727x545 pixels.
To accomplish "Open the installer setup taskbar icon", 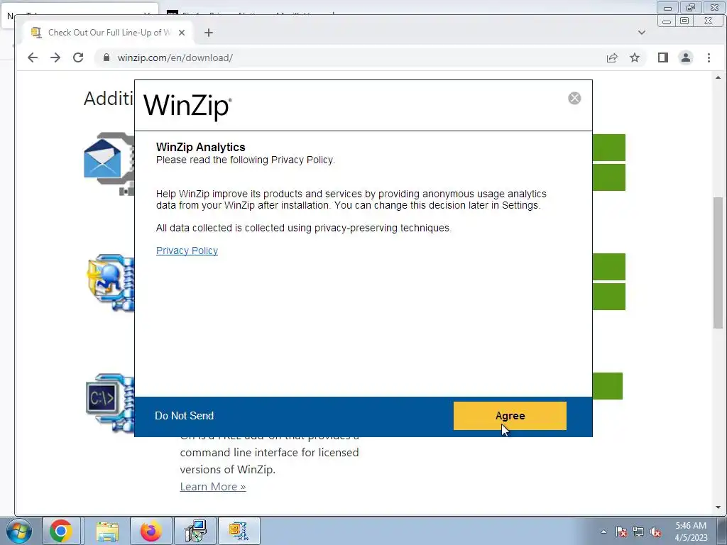I will pyautogui.click(x=195, y=531).
